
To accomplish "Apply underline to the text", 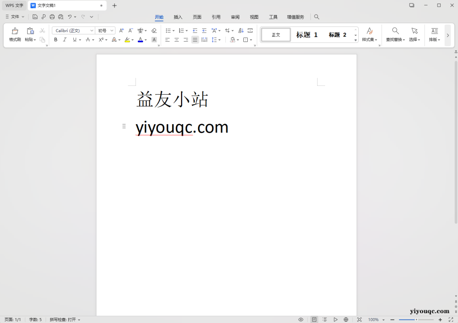I will (x=73, y=39).
